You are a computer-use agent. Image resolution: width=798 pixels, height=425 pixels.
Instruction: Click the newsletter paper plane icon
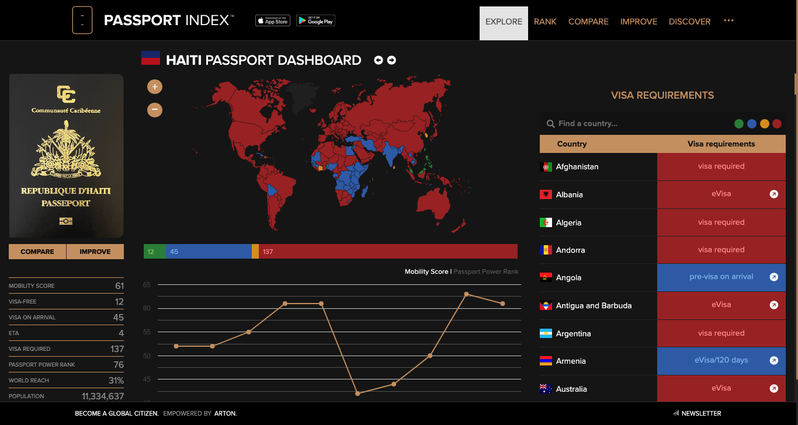pos(676,413)
